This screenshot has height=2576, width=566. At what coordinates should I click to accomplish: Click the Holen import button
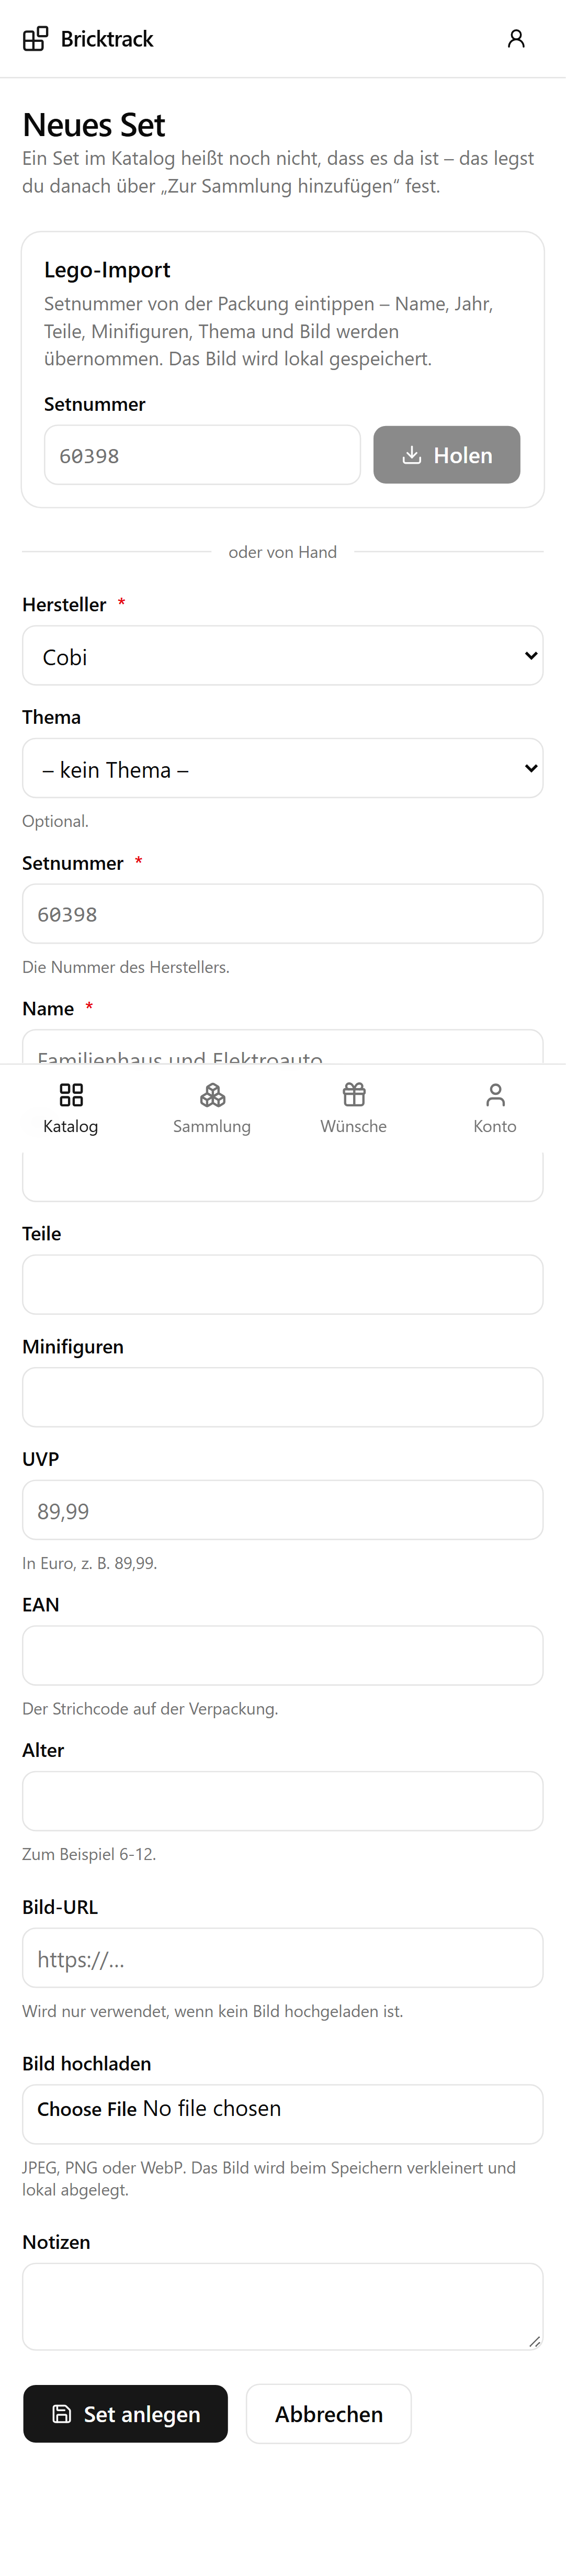point(447,455)
